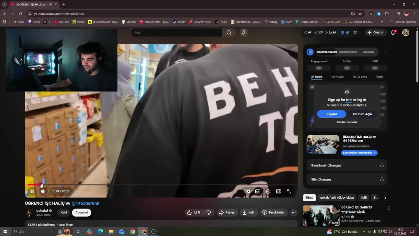The image size is (419, 236).
Task: Click the vidIQ trophy icon
Action: pyautogui.click(x=355, y=32)
